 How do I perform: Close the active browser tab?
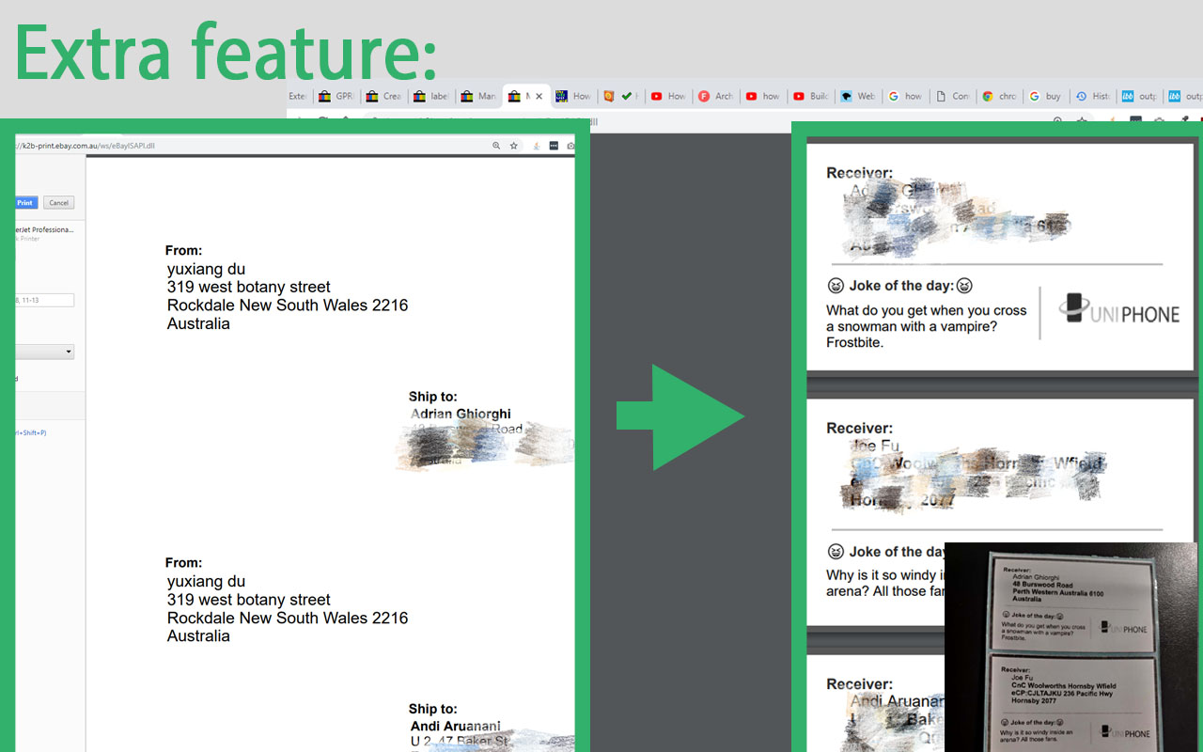[539, 96]
